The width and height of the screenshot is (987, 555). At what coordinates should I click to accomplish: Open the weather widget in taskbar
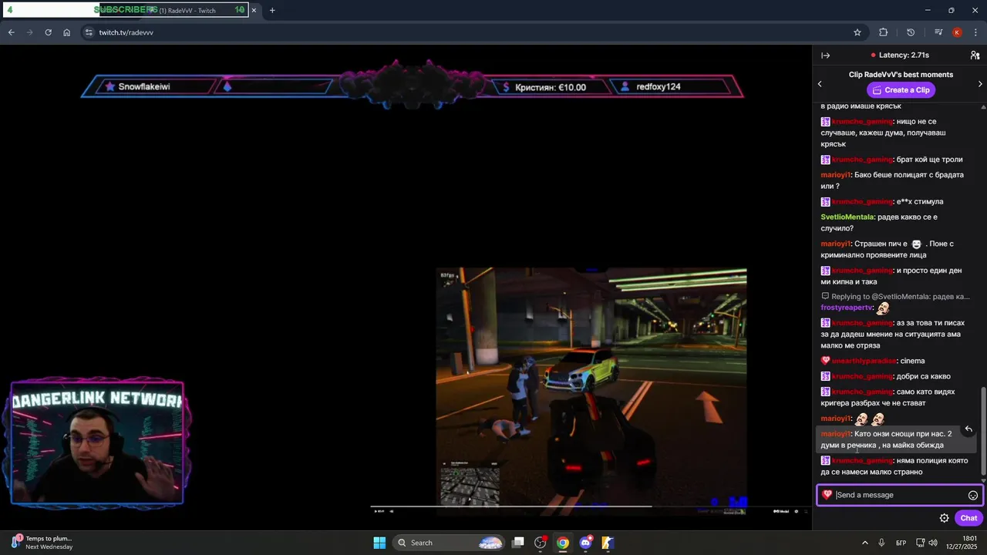point(43,543)
